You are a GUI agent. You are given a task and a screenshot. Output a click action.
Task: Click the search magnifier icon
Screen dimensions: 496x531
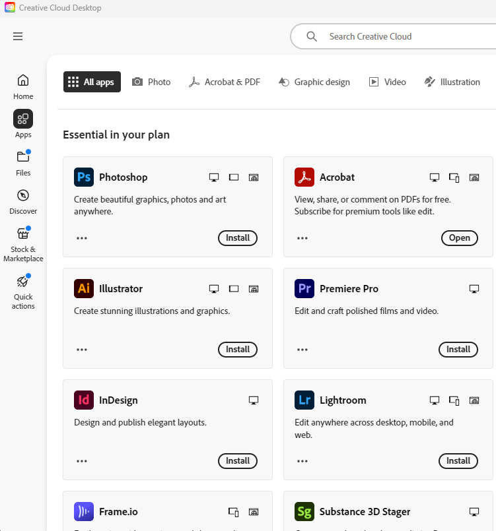click(312, 36)
